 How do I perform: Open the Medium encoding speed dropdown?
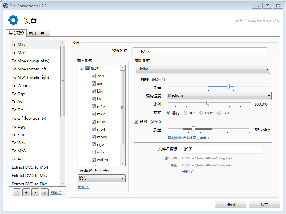tap(219, 95)
